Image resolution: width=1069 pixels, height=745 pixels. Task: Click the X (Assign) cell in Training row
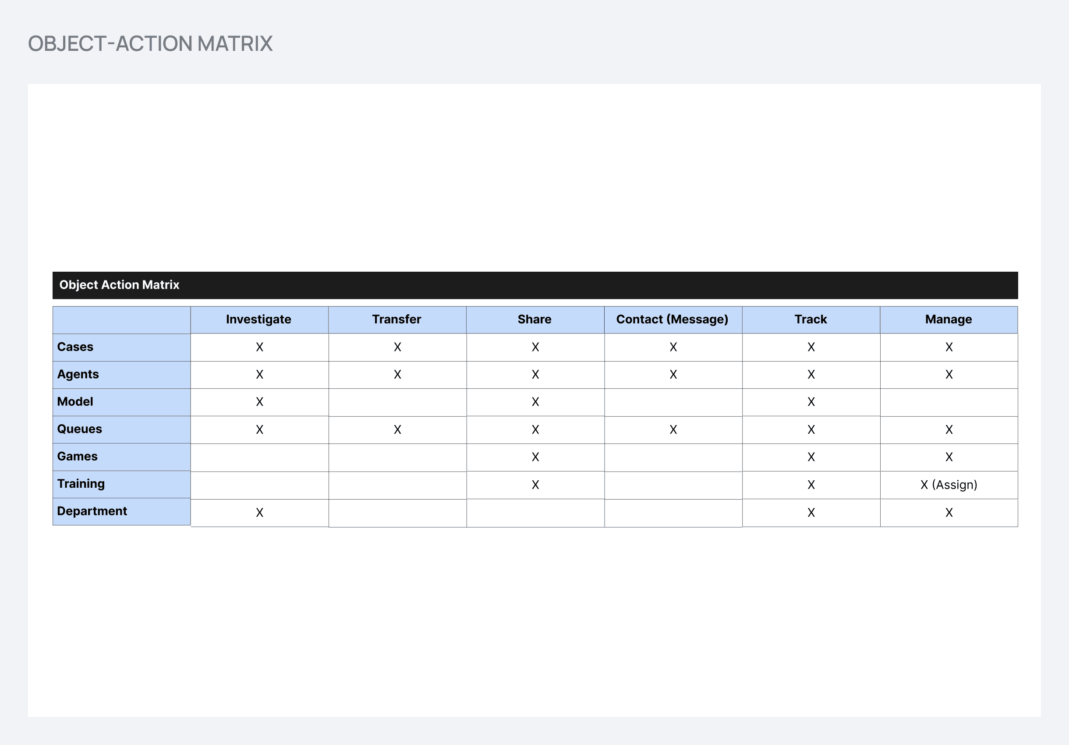(949, 485)
